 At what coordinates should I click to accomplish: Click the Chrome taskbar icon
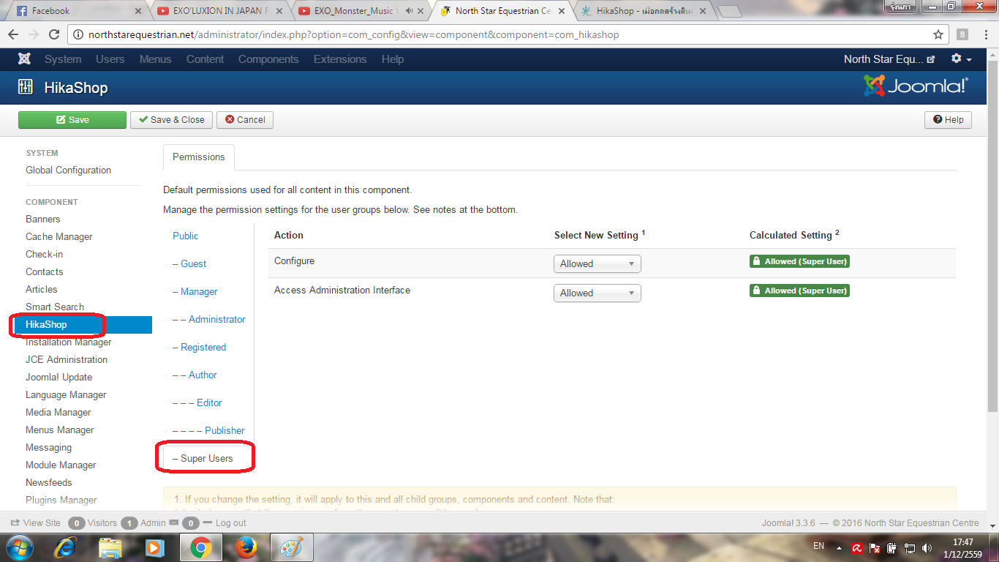point(201,547)
